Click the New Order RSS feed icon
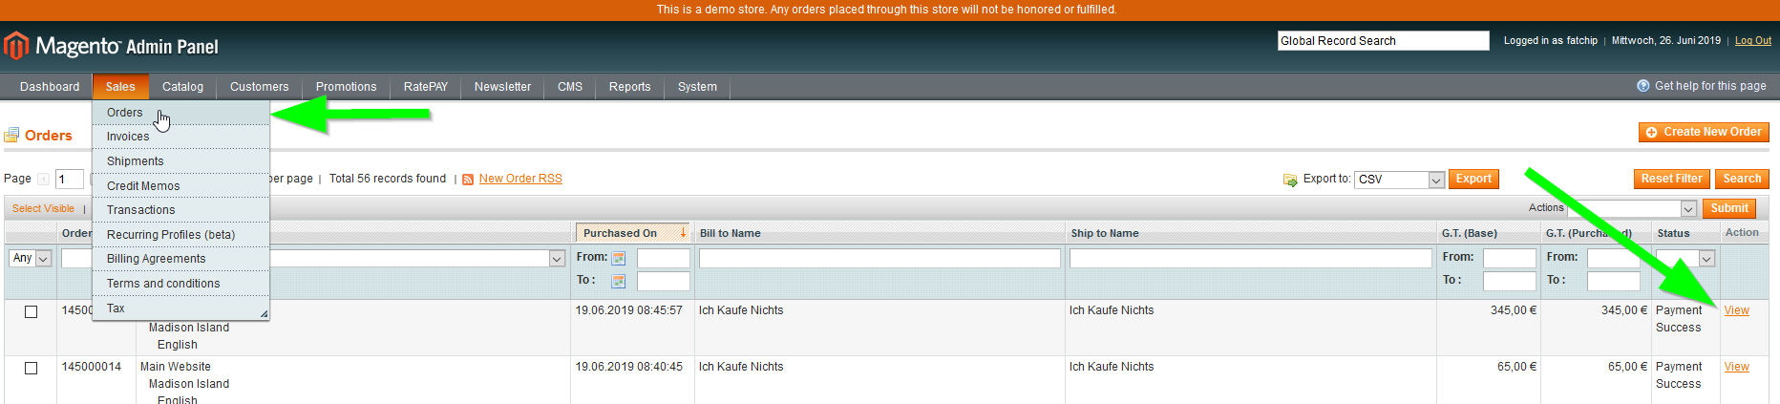 click(x=468, y=180)
